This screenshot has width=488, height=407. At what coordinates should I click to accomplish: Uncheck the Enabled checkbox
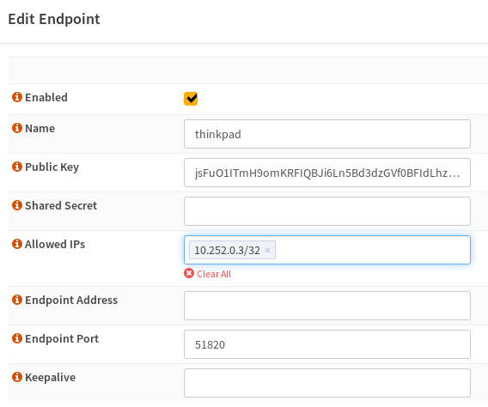[x=191, y=99]
